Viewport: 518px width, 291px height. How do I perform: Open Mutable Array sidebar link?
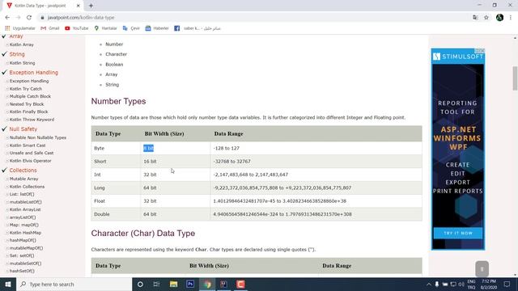(x=23, y=179)
